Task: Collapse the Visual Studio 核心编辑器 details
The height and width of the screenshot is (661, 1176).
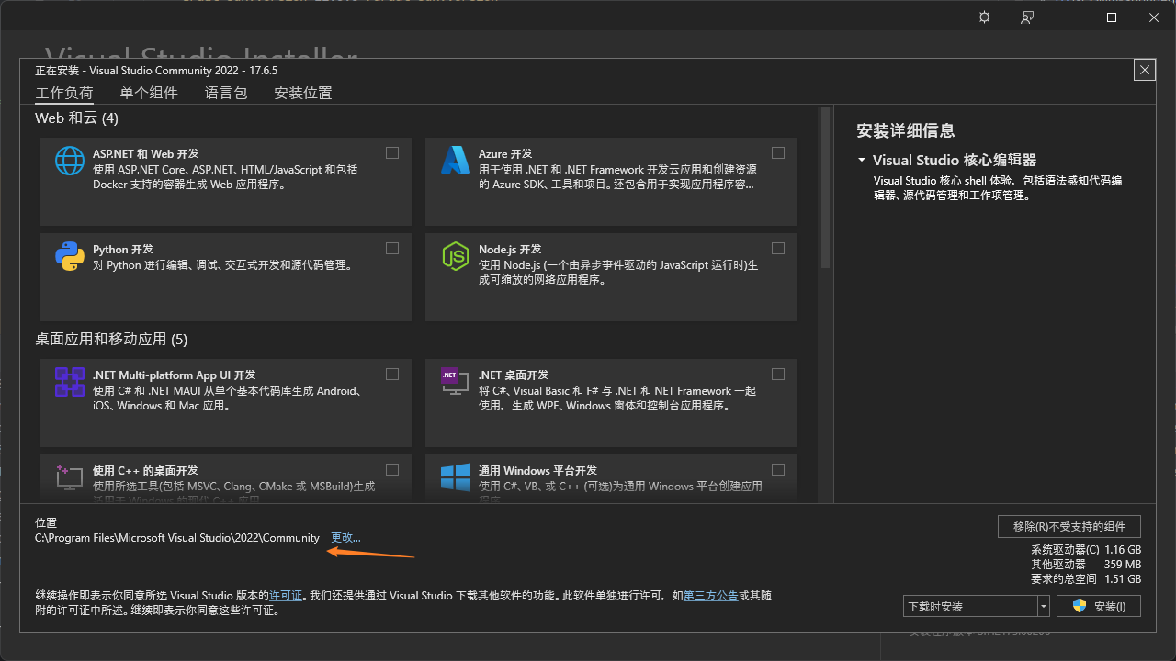Action: 862,161
